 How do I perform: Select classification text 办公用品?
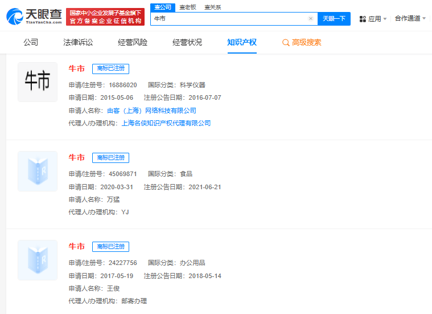[192, 263]
